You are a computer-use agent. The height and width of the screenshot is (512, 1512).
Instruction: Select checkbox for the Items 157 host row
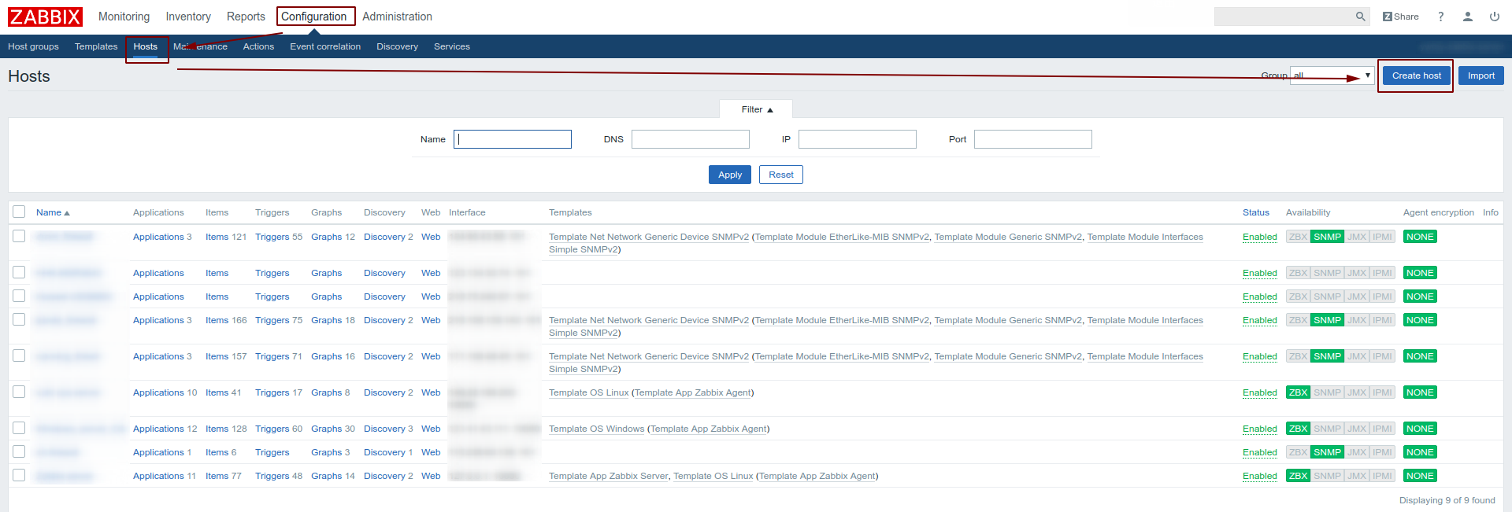19,355
